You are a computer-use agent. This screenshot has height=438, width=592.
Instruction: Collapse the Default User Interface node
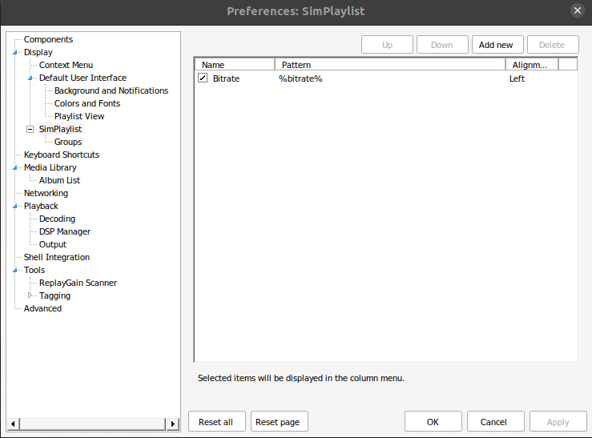click(30, 78)
